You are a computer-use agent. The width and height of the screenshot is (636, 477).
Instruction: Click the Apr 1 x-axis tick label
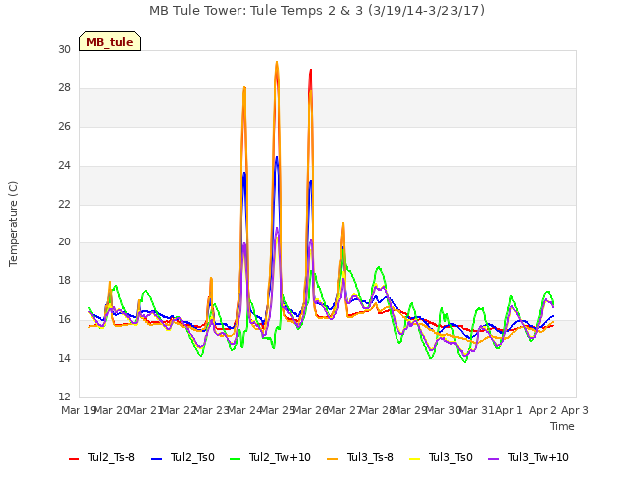point(509,410)
